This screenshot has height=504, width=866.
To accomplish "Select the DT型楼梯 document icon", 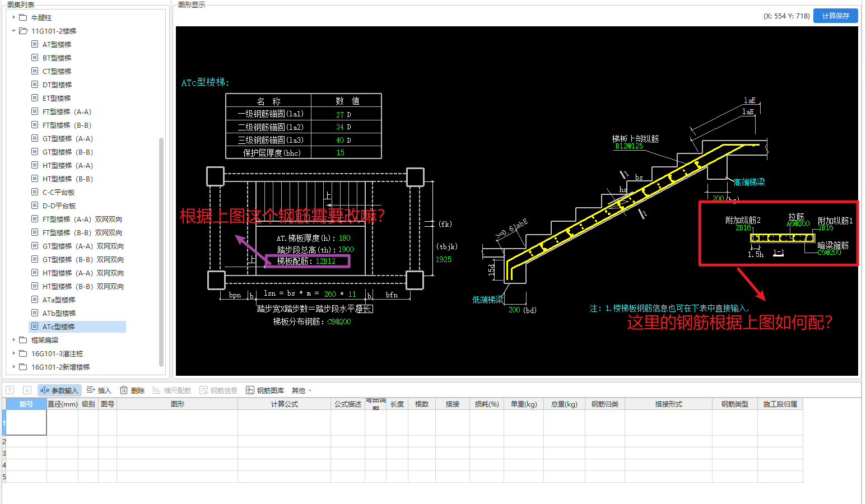I will (35, 85).
